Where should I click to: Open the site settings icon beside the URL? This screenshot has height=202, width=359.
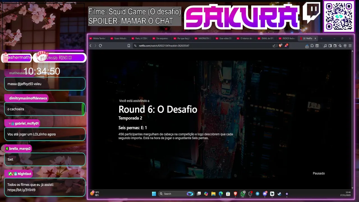(135, 46)
